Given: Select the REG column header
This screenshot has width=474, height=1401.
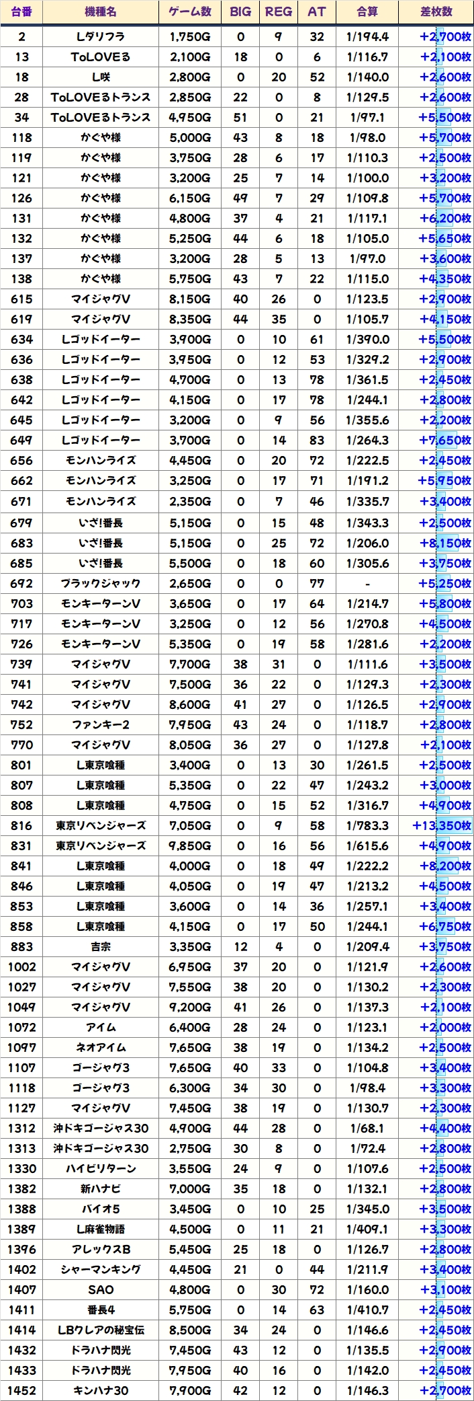Looking at the screenshot, I should click(279, 11).
